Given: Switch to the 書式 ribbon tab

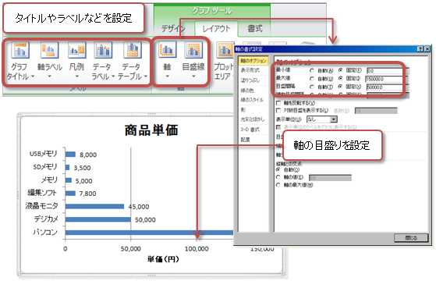Looking at the screenshot, I should [x=255, y=29].
